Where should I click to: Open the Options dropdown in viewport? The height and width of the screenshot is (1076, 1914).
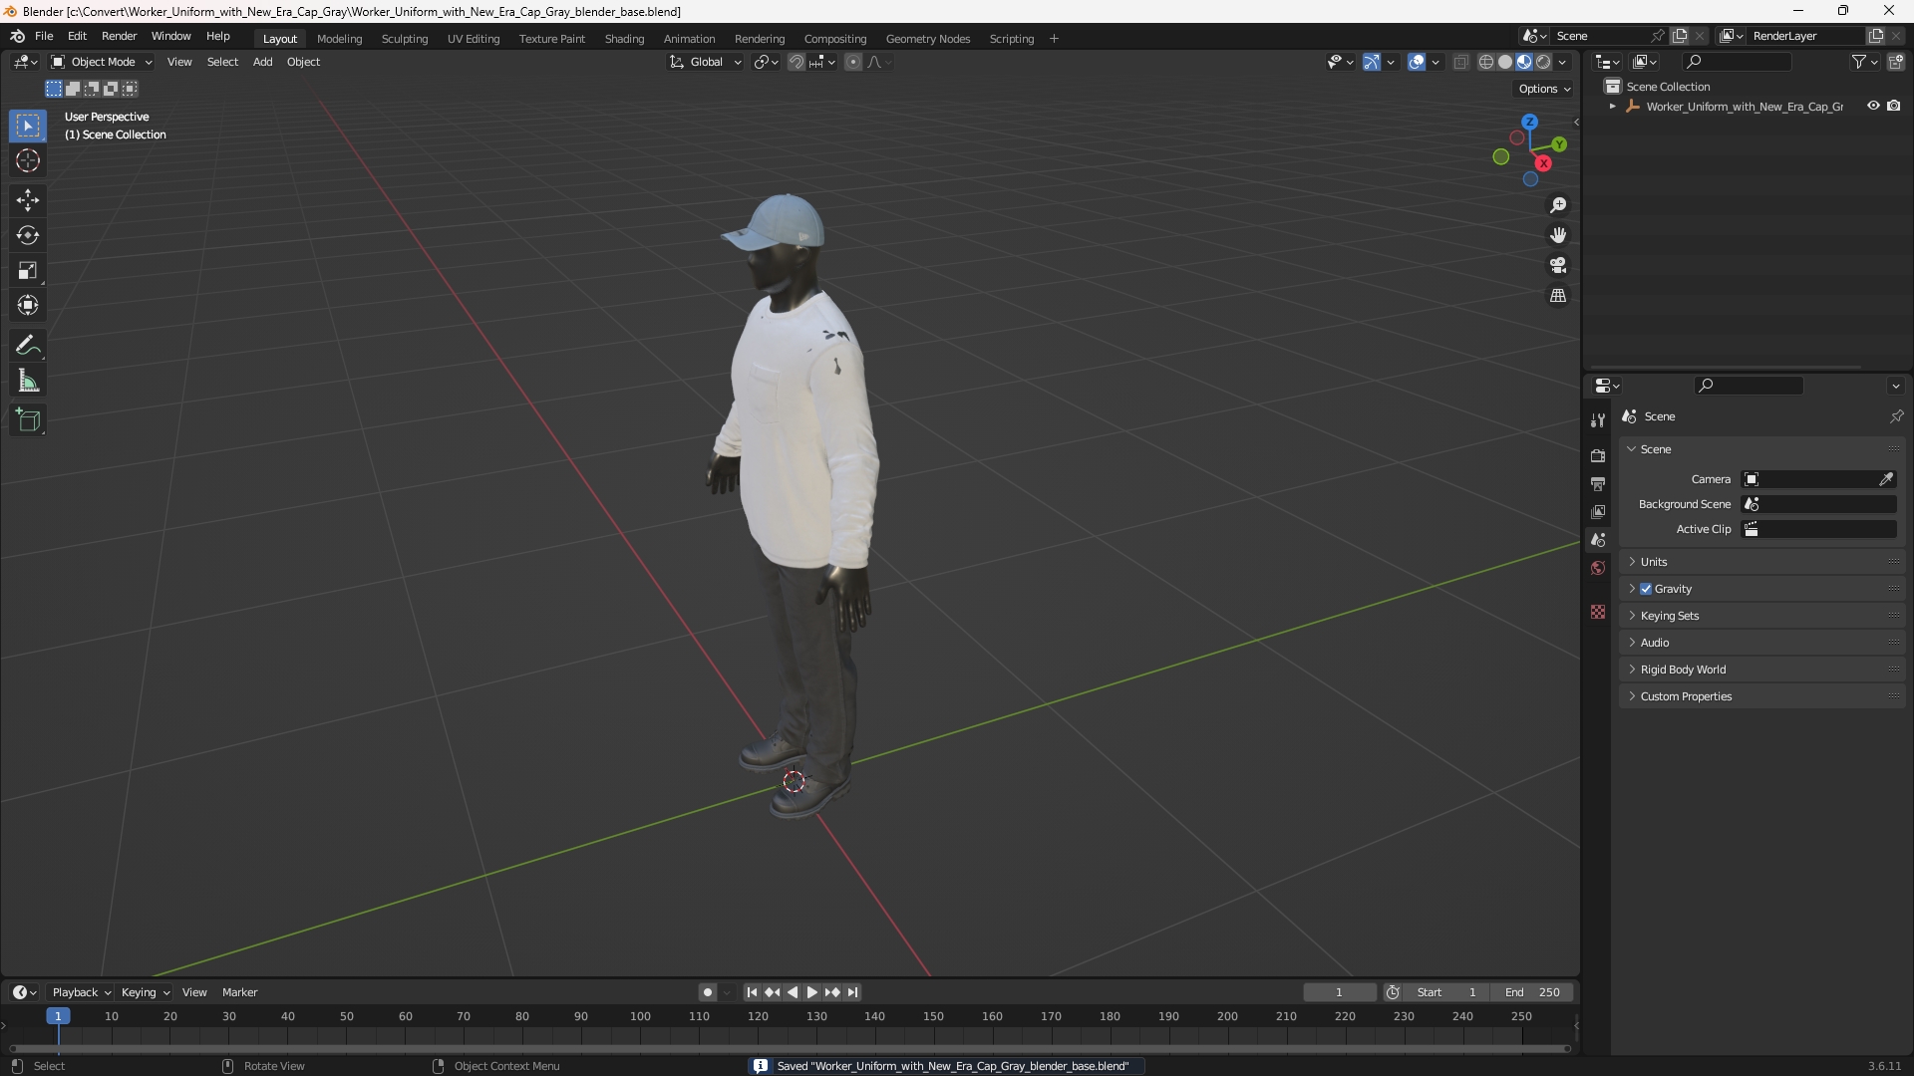[1543, 89]
